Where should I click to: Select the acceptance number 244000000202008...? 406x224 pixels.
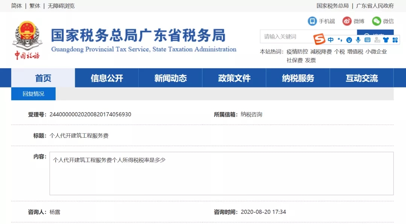coord(90,114)
